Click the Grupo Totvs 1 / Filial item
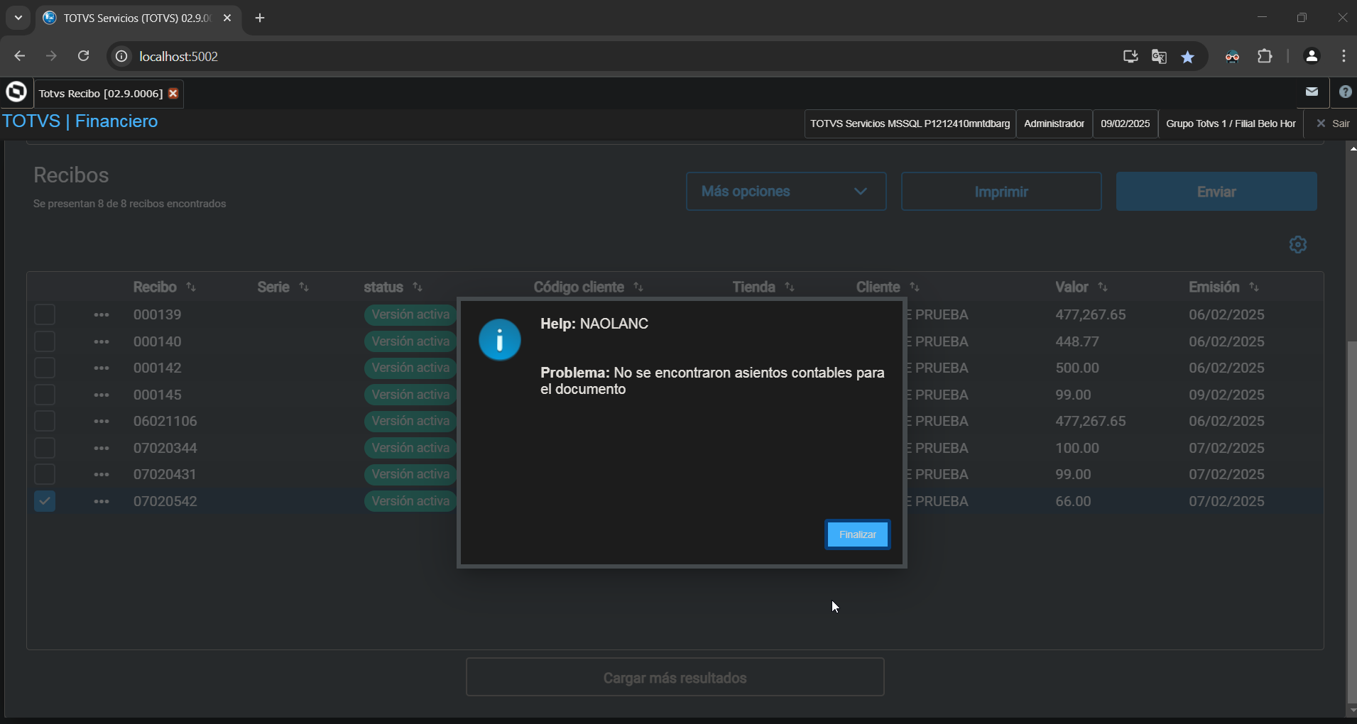Viewport: 1357px width, 724px height. [1231, 124]
